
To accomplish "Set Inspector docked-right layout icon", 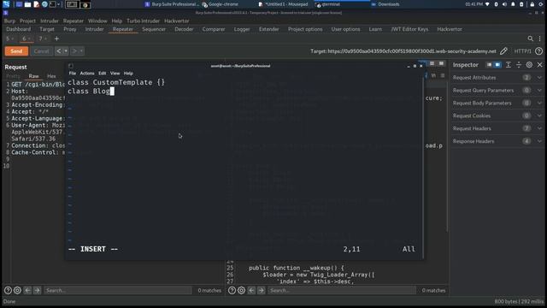I will pyautogui.click(x=497, y=65).
